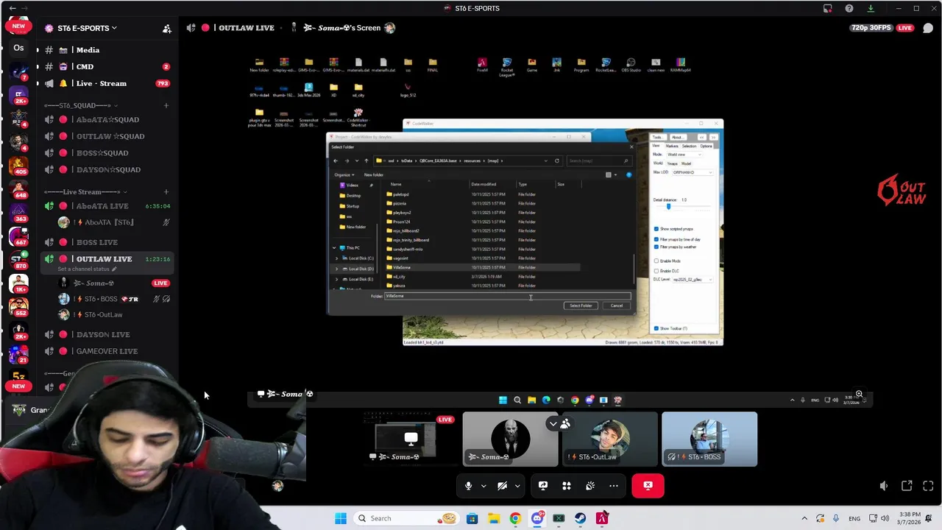The width and height of the screenshot is (942, 530).
Task: Click the refresh icon in Select Folder dialog
Action: [x=557, y=160]
